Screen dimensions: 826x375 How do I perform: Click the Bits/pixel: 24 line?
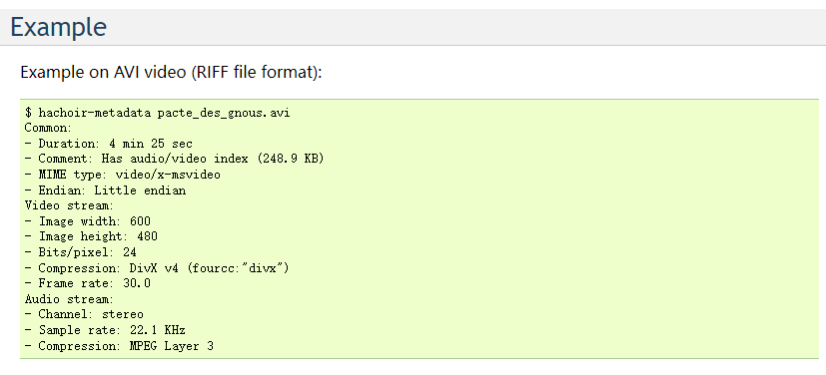[80, 252]
